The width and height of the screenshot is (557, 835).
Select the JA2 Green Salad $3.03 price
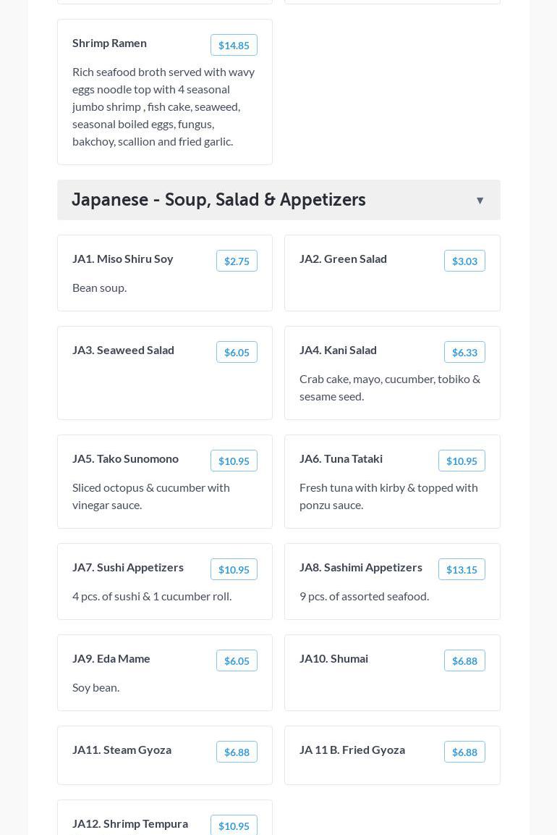(464, 261)
